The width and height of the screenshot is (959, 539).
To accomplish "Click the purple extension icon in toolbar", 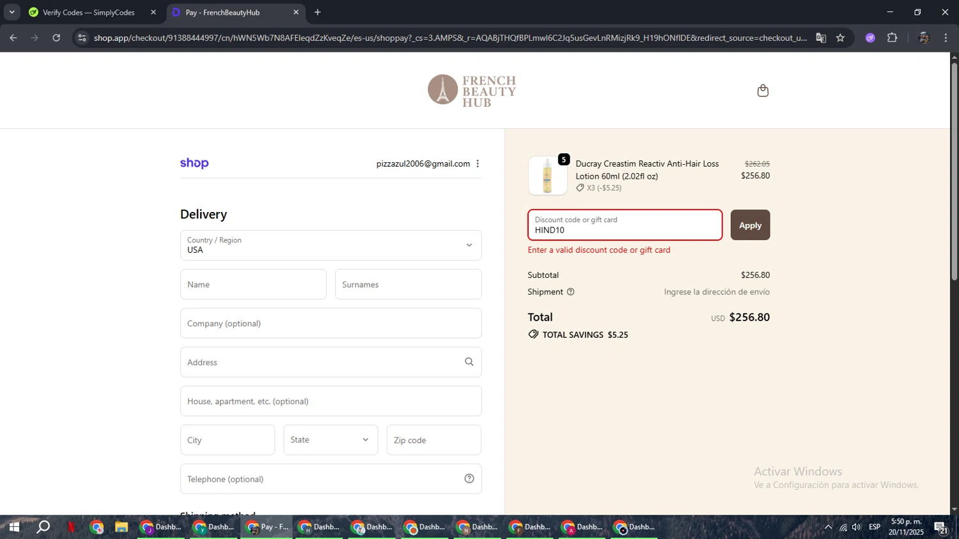I will [x=870, y=38].
